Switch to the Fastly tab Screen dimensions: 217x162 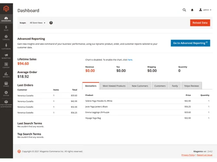tap(175, 86)
